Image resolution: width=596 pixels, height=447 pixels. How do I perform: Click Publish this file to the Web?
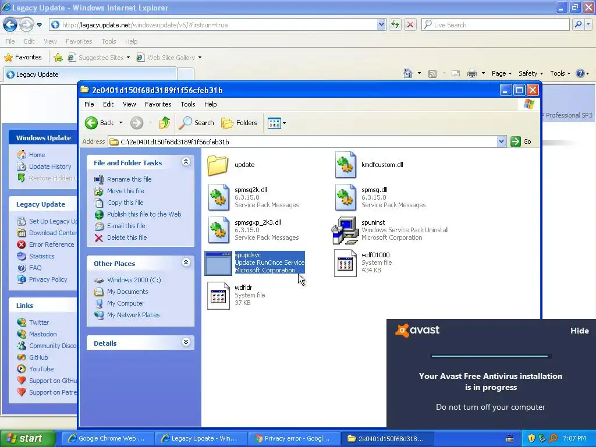pyautogui.click(x=144, y=214)
